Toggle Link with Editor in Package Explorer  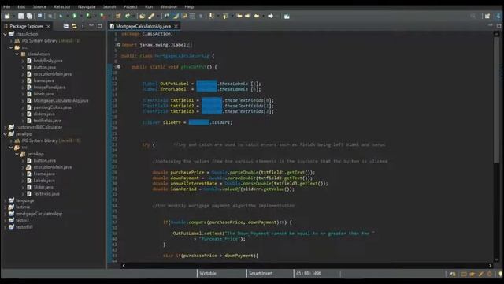click(74, 26)
